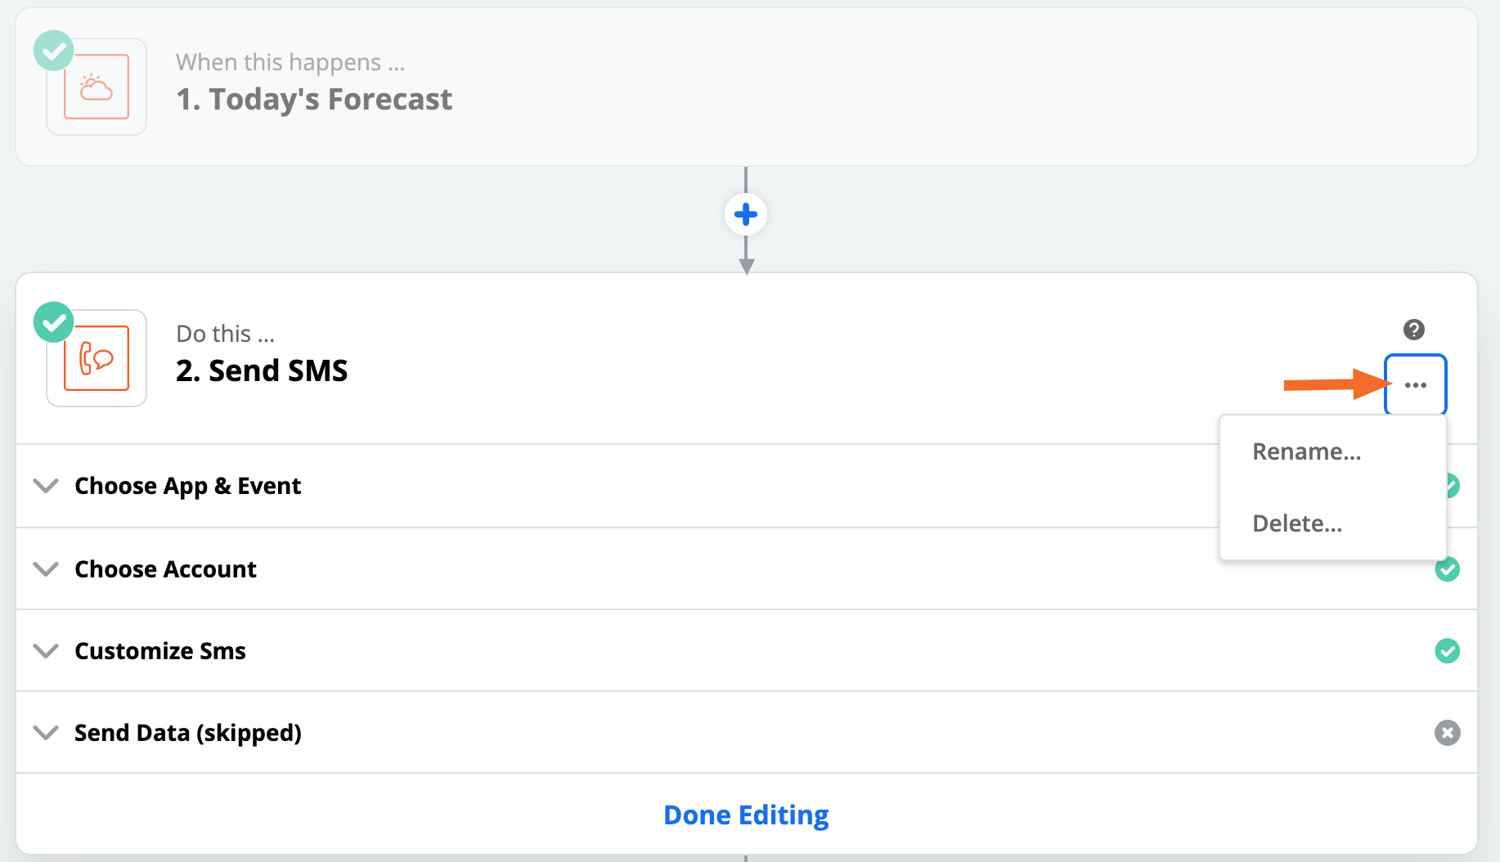Expand the Customize Sms section
1500x862 pixels.
pyautogui.click(x=46, y=651)
